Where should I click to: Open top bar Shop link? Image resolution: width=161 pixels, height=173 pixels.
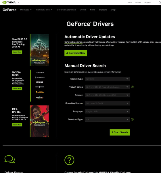pyautogui.click(x=130, y=2)
